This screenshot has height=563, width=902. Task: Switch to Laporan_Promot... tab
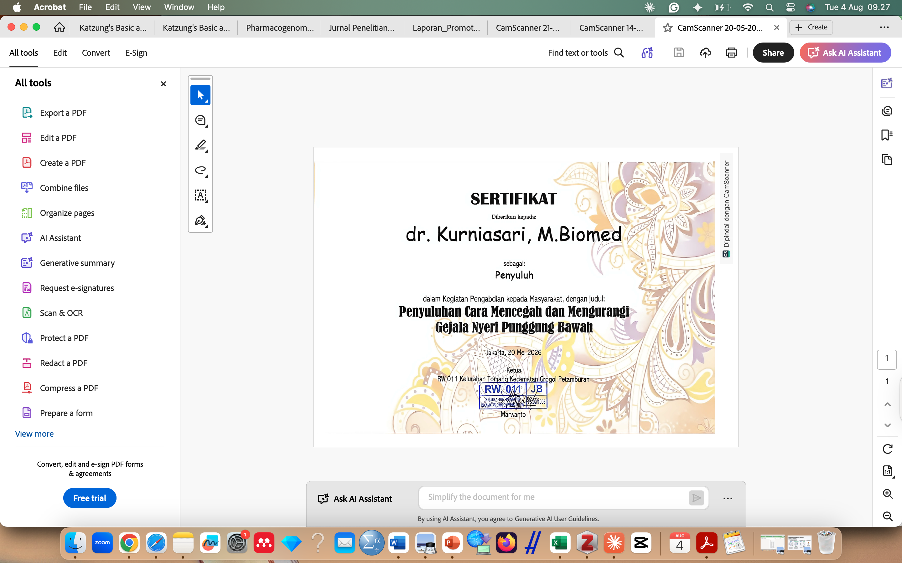point(446,28)
